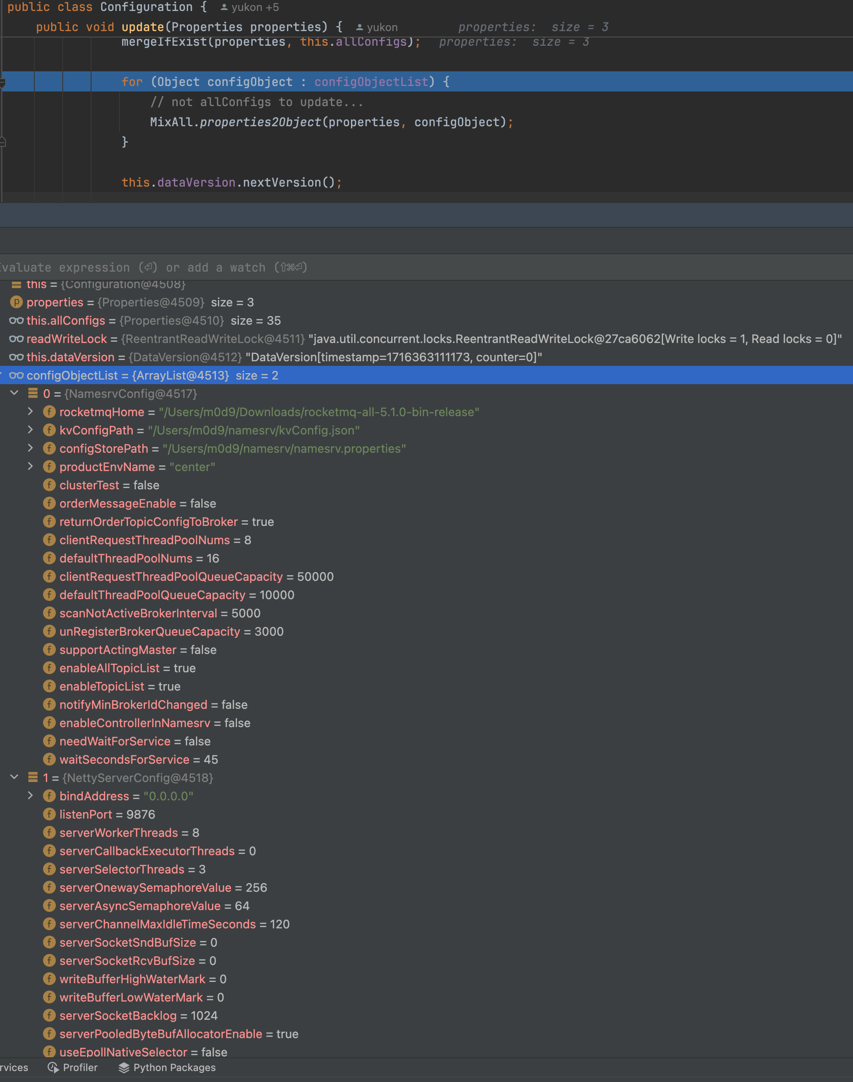Click the field icon beside waitSecondsForService
853x1082 pixels.
point(49,759)
